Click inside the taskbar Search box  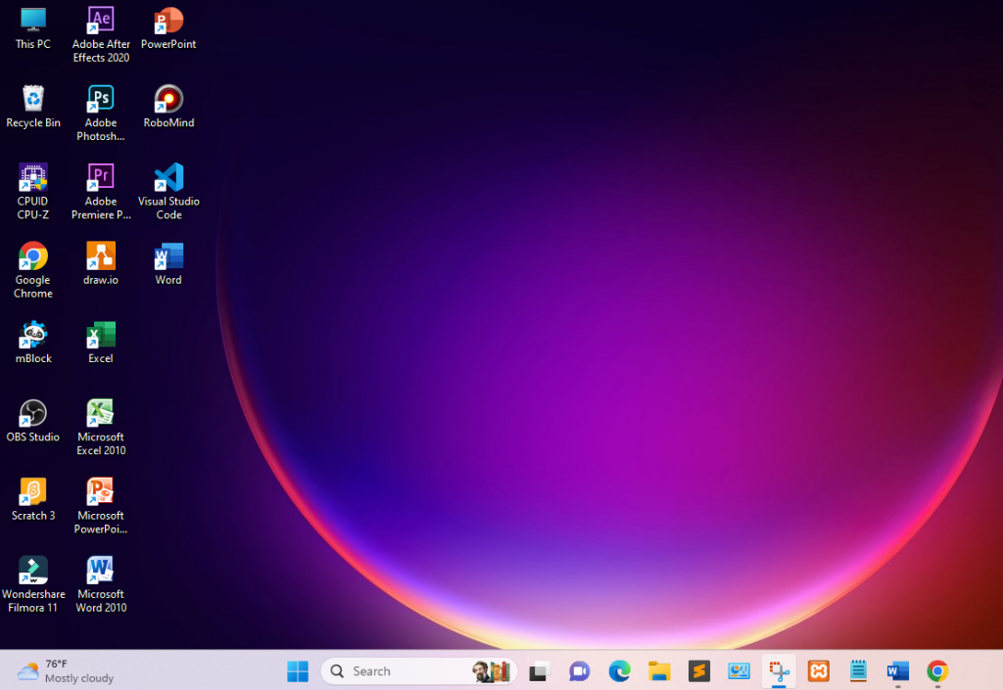[x=402, y=671]
